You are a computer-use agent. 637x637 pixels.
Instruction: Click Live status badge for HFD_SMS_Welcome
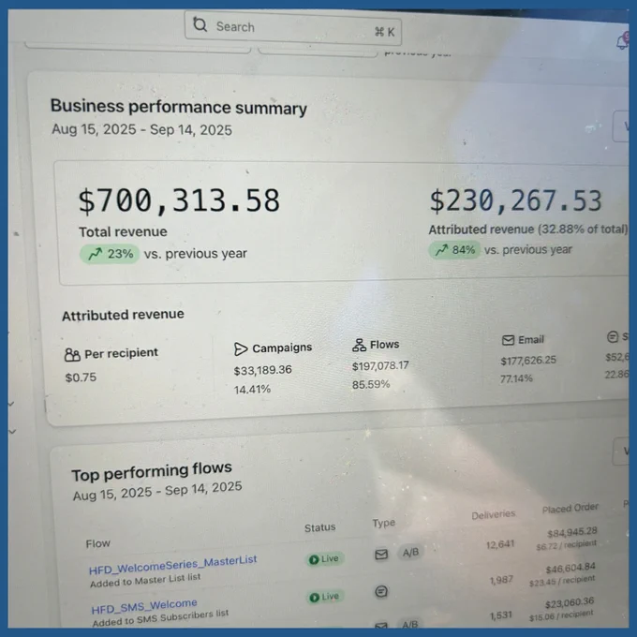[325, 597]
